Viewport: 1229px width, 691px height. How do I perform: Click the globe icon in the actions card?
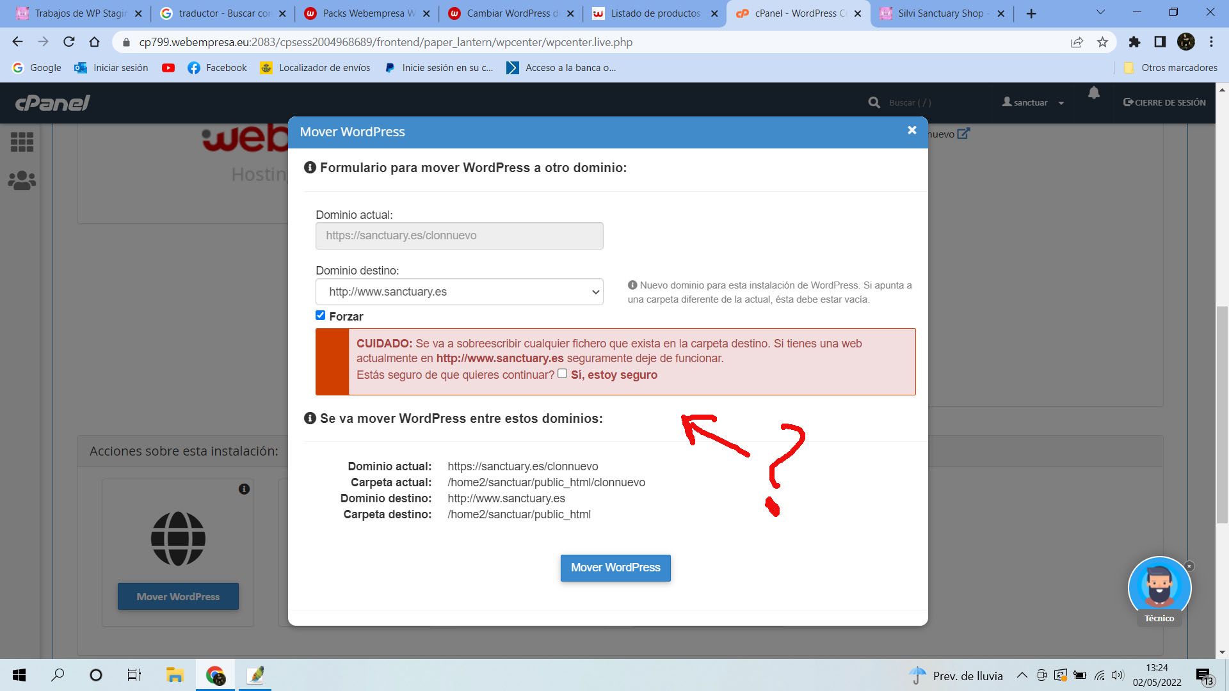(178, 539)
